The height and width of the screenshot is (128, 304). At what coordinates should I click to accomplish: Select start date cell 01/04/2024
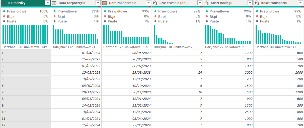[x=76, y=119]
